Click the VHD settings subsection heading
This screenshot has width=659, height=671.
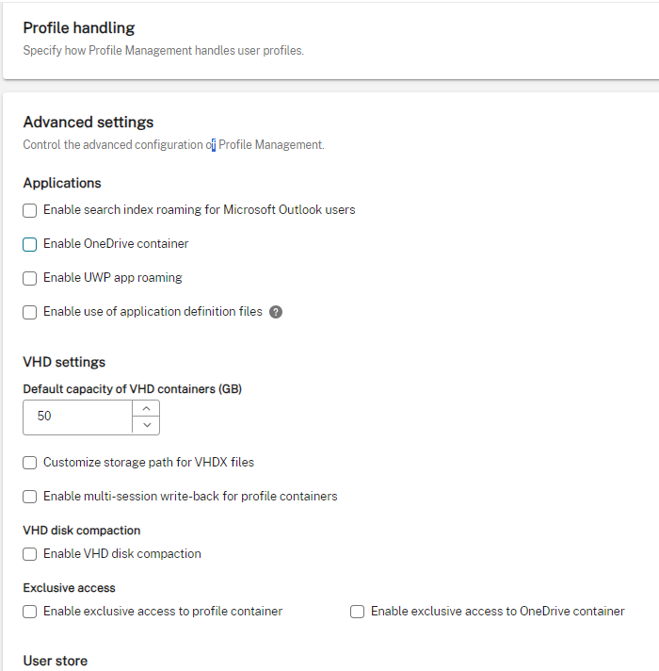[64, 362]
